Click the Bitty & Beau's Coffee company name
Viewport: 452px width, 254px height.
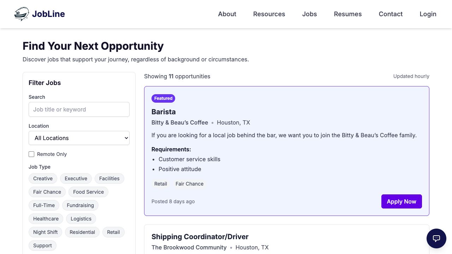[180, 122]
